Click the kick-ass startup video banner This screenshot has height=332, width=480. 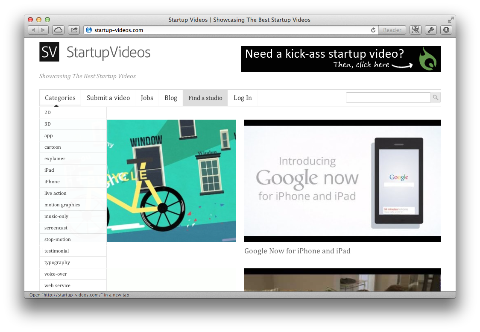[x=340, y=59]
